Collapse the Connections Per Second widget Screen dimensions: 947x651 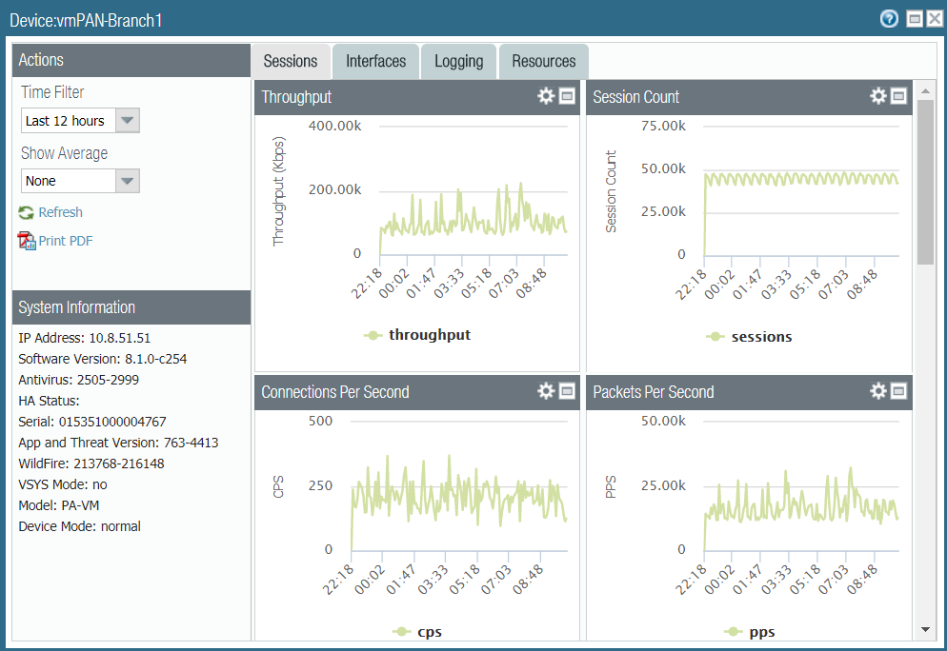(x=567, y=391)
